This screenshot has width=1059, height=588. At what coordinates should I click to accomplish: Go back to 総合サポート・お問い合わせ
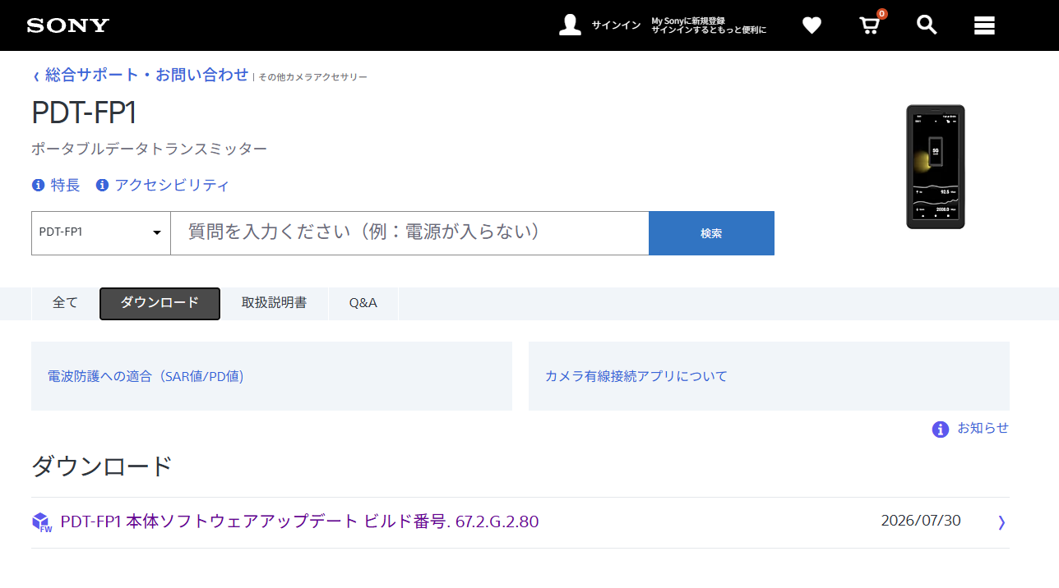coord(146,75)
